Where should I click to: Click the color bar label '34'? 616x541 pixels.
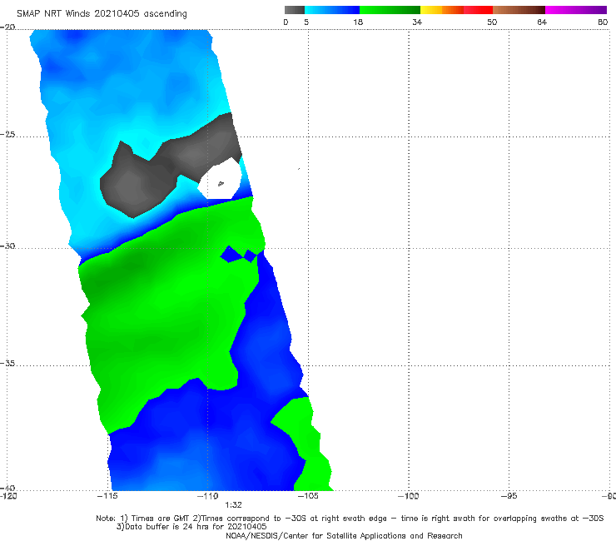(417, 22)
